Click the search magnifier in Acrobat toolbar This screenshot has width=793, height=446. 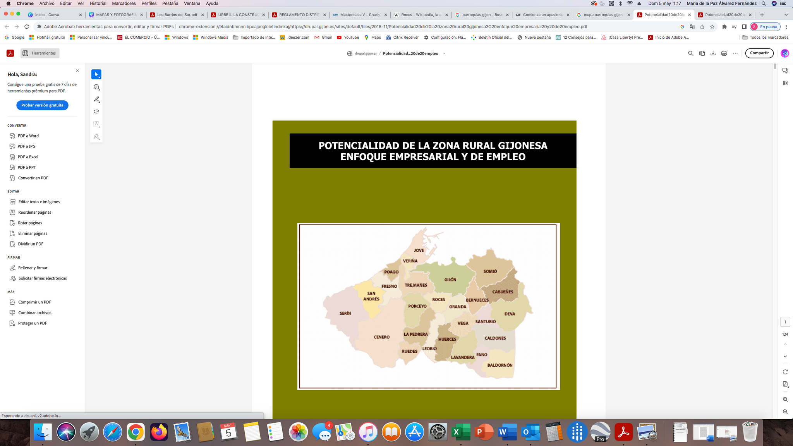coord(690,53)
